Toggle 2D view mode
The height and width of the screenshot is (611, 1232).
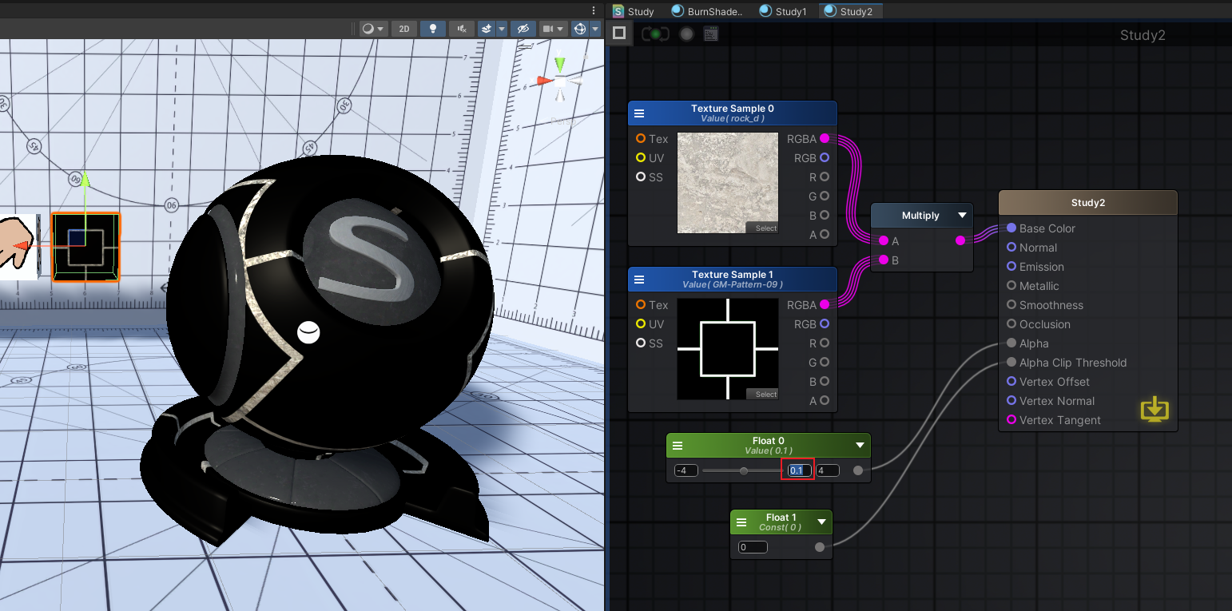point(404,29)
